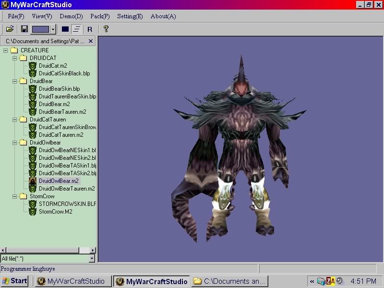The height and width of the screenshot is (288, 384).
Task: Collapse the CREATURE folder
Action: coord(5,50)
